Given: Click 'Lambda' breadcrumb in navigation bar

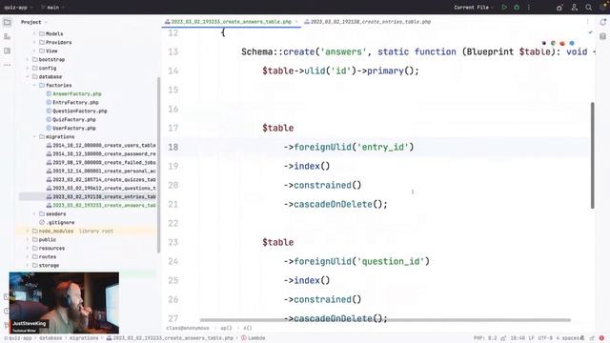Looking at the screenshot, I should (x=254, y=338).
